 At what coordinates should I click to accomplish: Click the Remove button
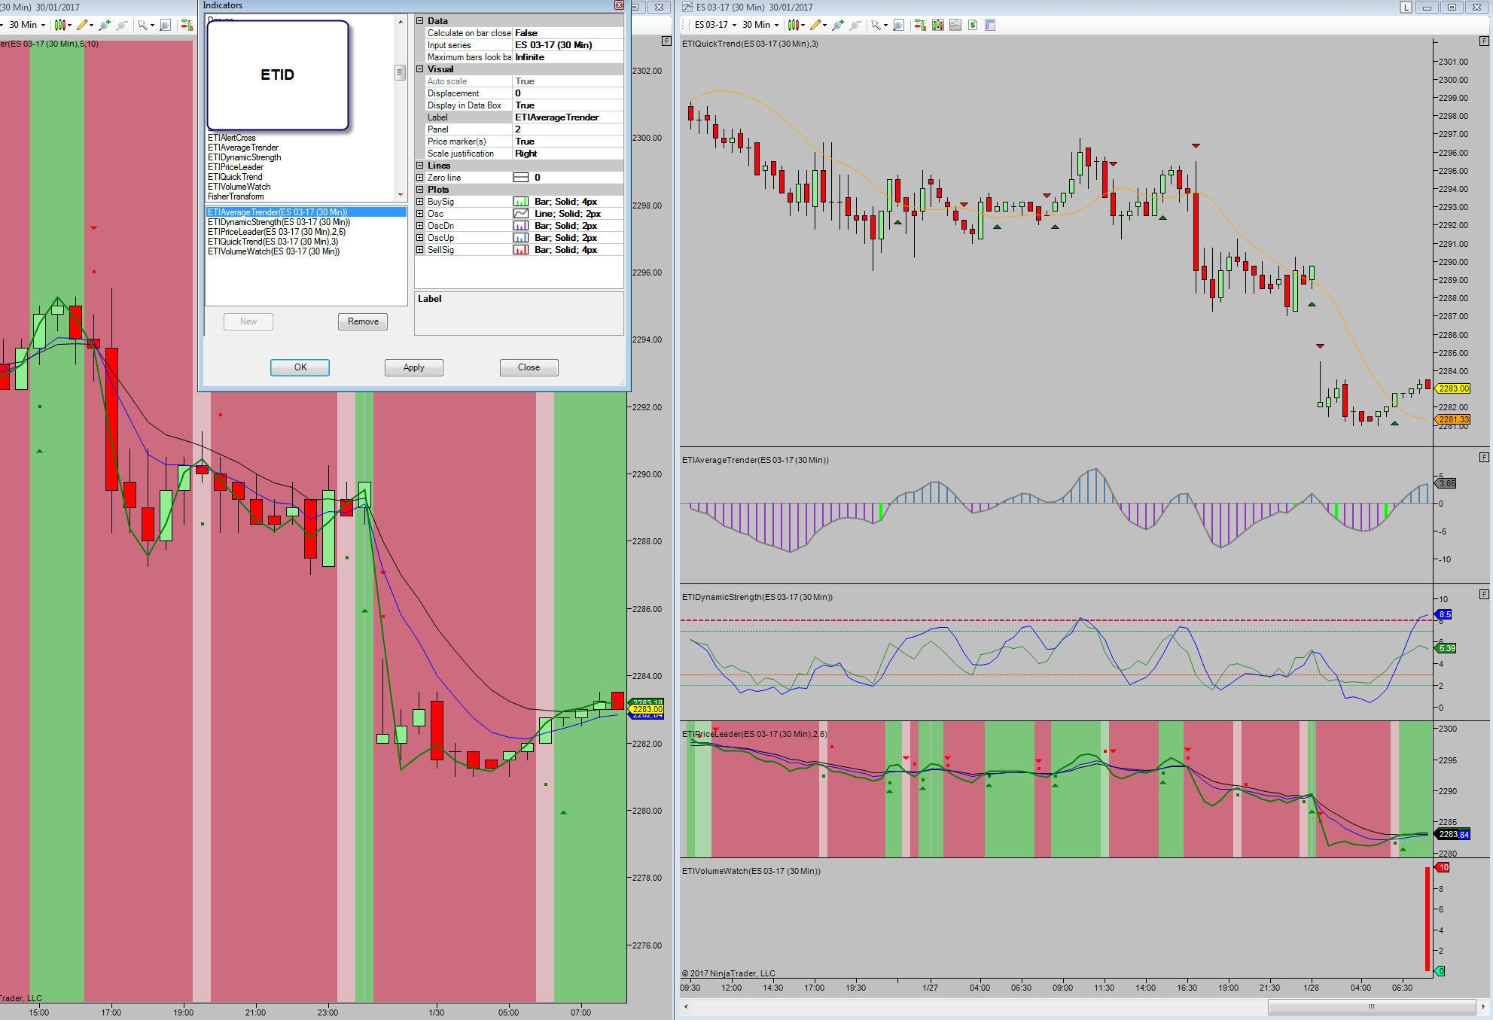(363, 321)
